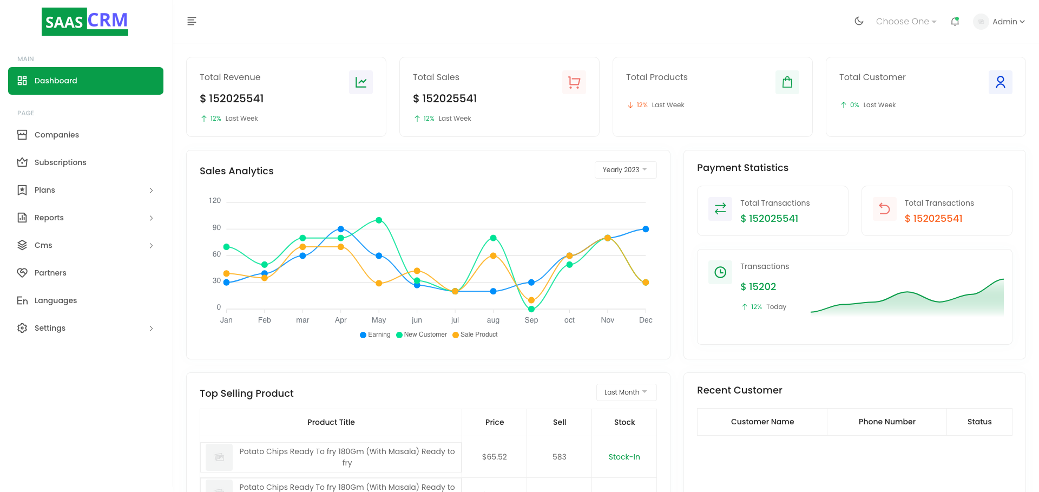
Task: Click Transactions amount $ 15202
Action: coord(758,287)
